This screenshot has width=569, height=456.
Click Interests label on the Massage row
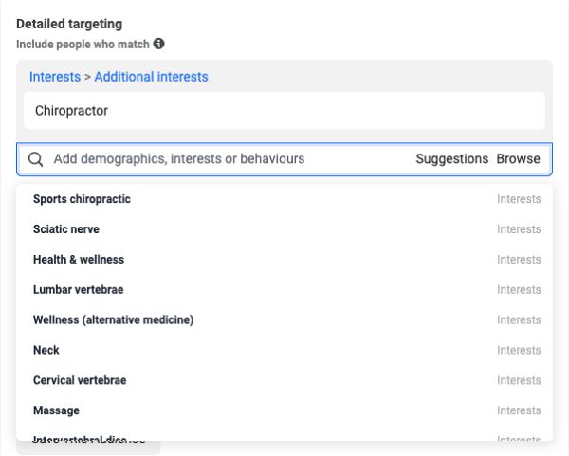519,410
